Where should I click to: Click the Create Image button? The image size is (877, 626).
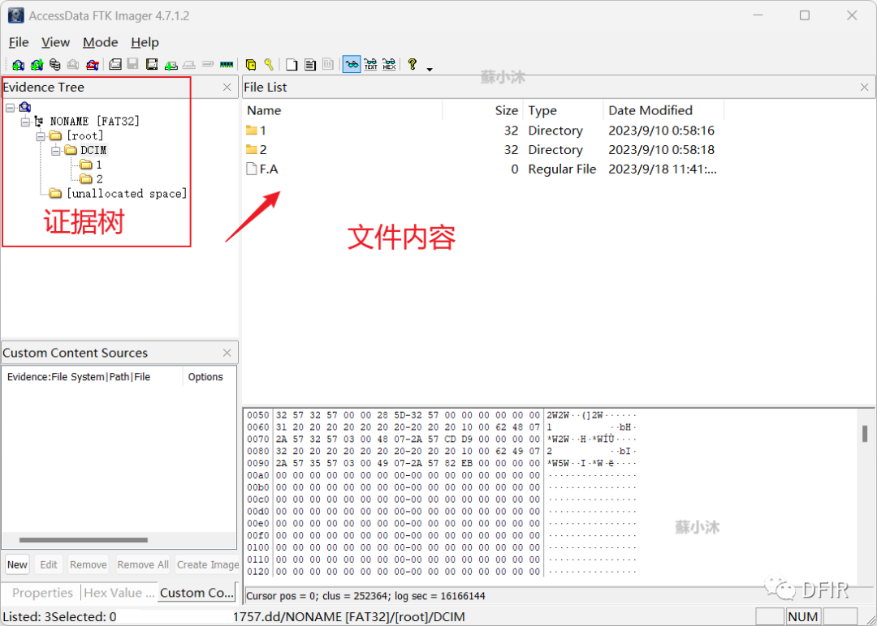[x=208, y=565]
